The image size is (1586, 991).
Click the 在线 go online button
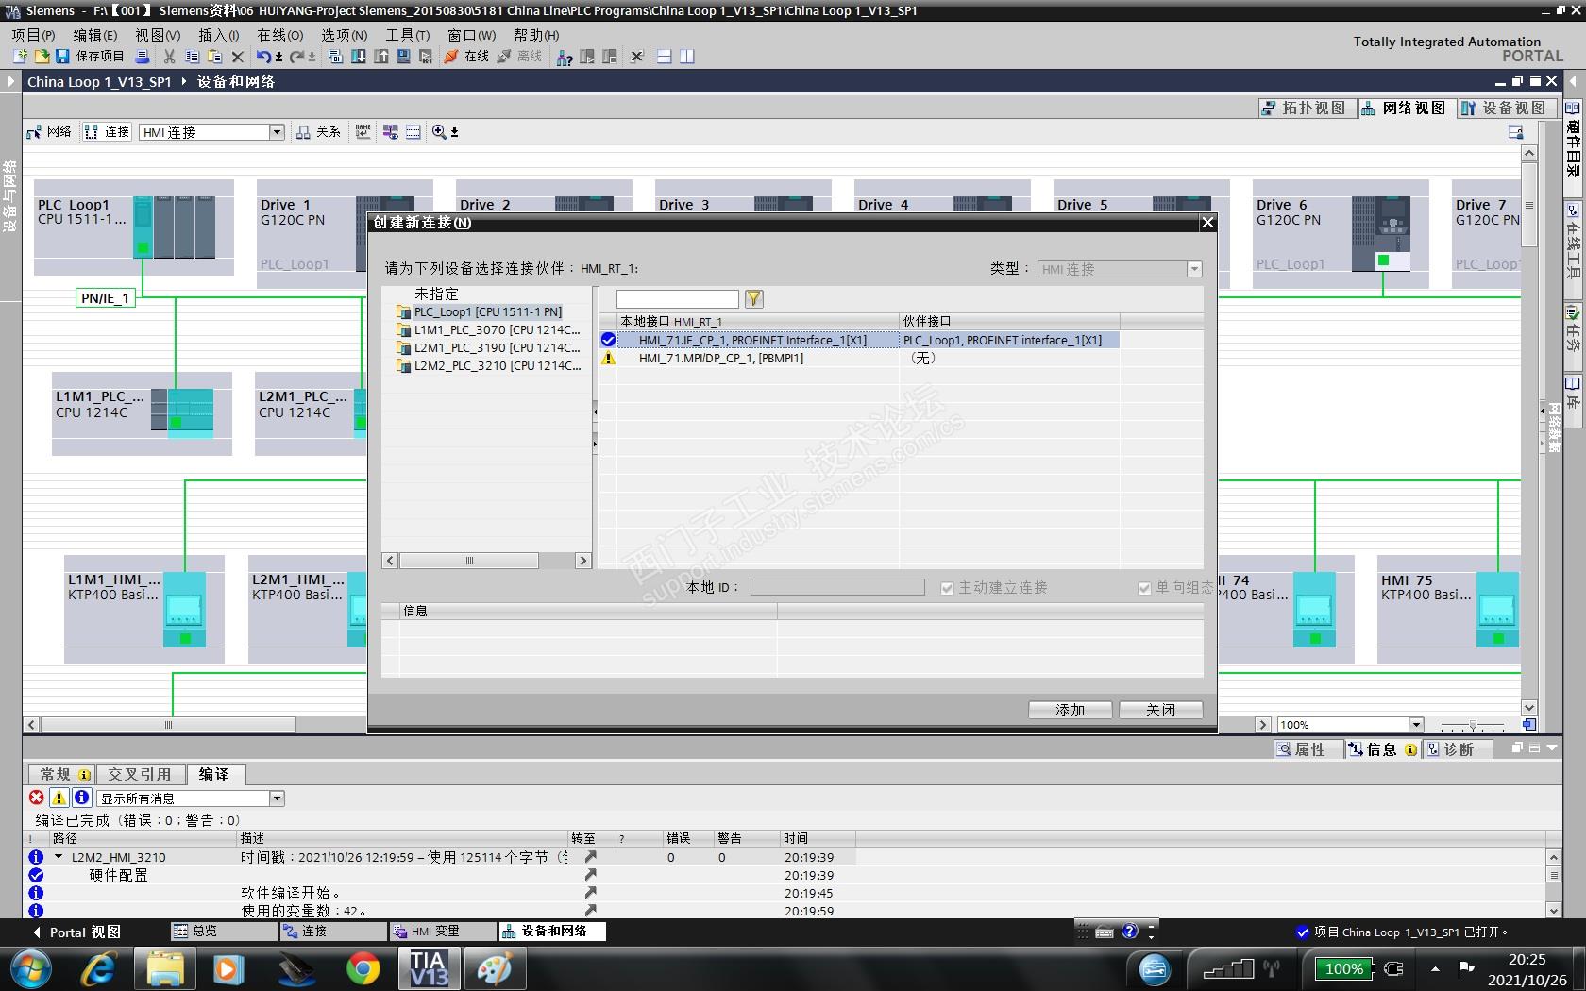(466, 57)
